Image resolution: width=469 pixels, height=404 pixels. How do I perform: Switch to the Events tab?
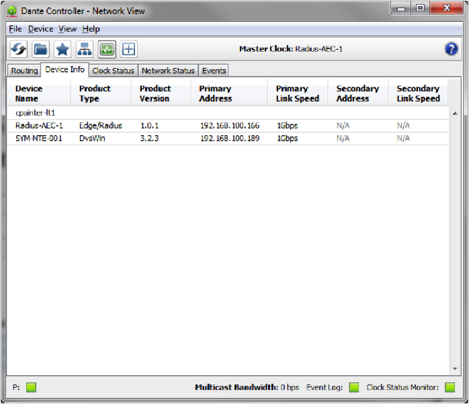tap(214, 71)
